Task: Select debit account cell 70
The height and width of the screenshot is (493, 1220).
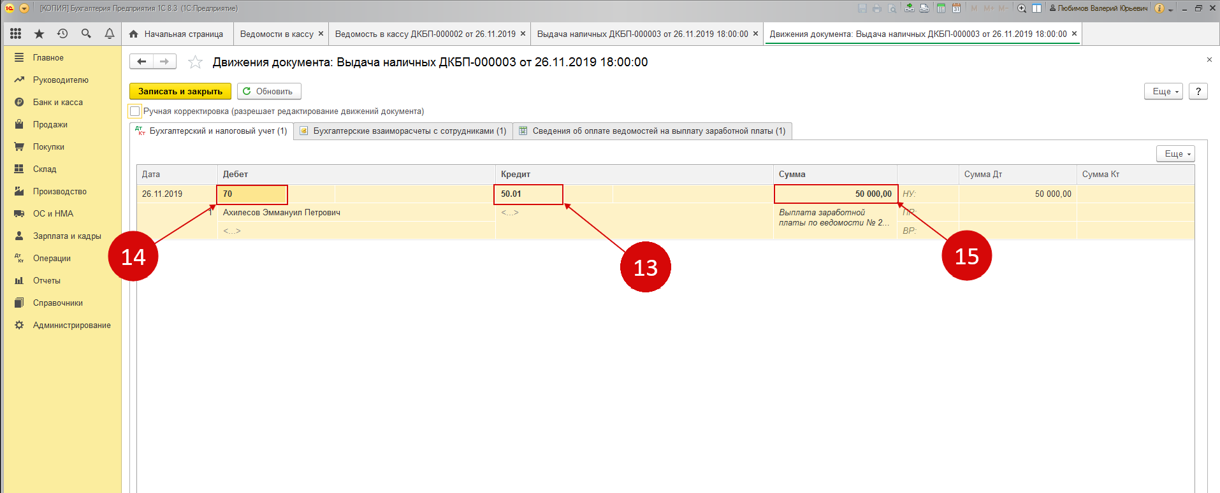Action: click(252, 194)
